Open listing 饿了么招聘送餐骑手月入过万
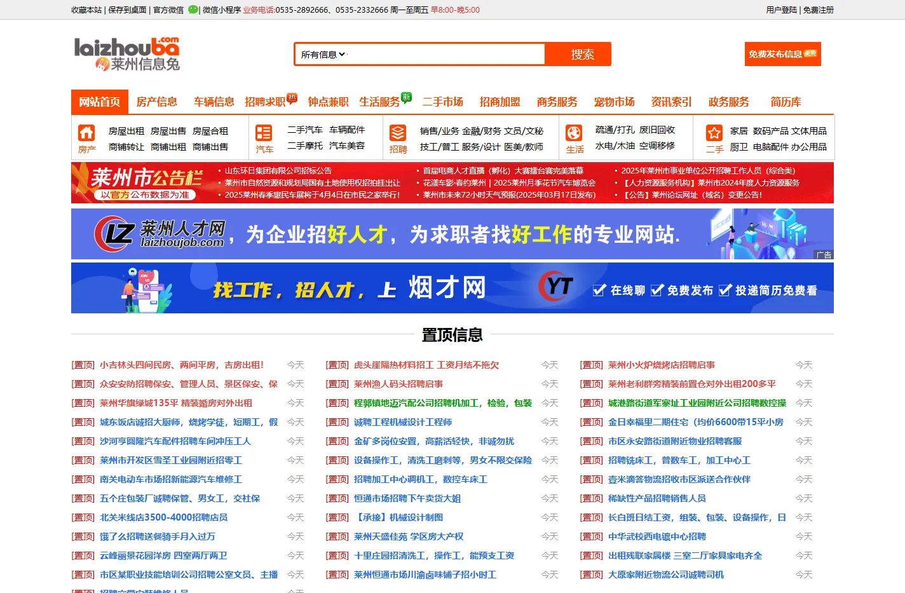 (158, 536)
